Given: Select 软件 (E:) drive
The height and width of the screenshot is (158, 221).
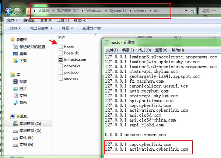Looking at the screenshot, I should coord(23,138).
